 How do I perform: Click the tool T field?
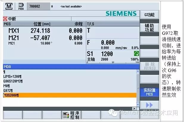tap(113, 32)
